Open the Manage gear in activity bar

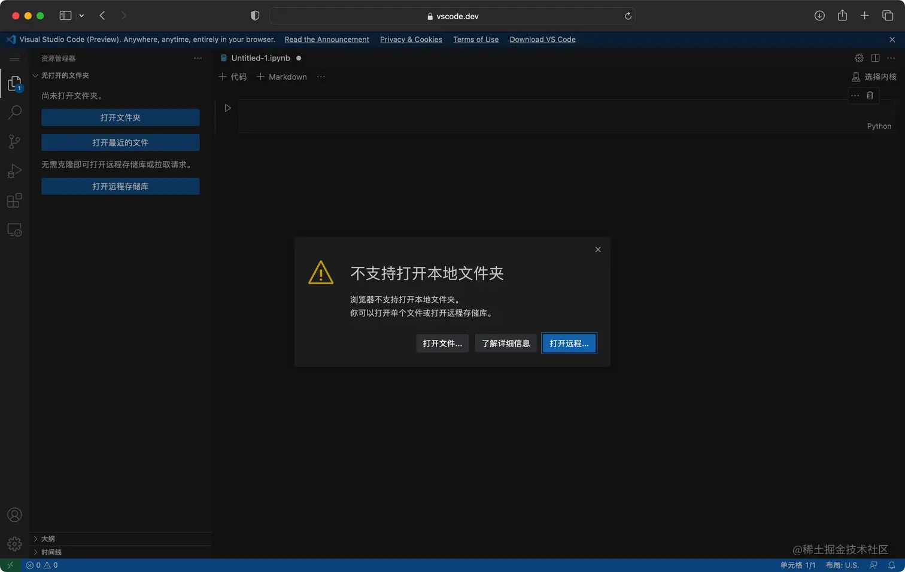click(14, 544)
